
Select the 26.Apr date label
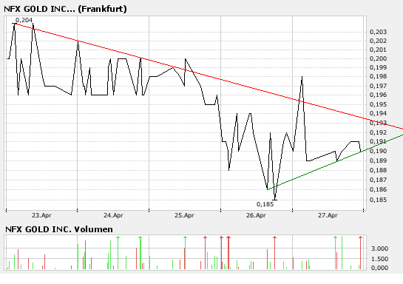click(x=256, y=215)
